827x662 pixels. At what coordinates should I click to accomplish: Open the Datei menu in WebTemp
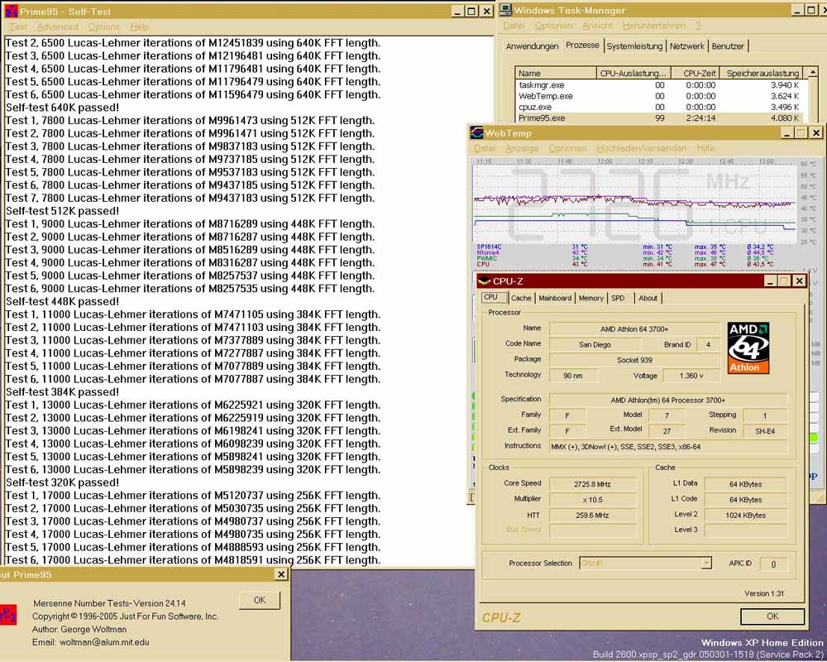click(485, 148)
